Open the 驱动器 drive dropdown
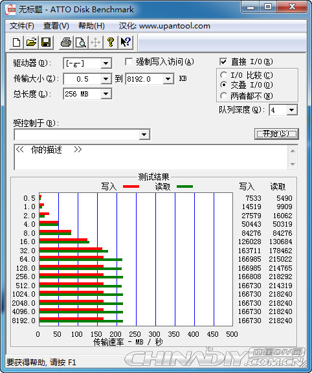 [x=106, y=63]
